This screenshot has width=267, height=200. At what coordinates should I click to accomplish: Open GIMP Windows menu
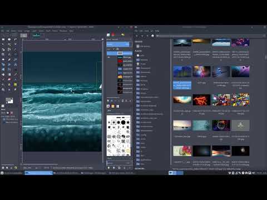click(x=63, y=31)
